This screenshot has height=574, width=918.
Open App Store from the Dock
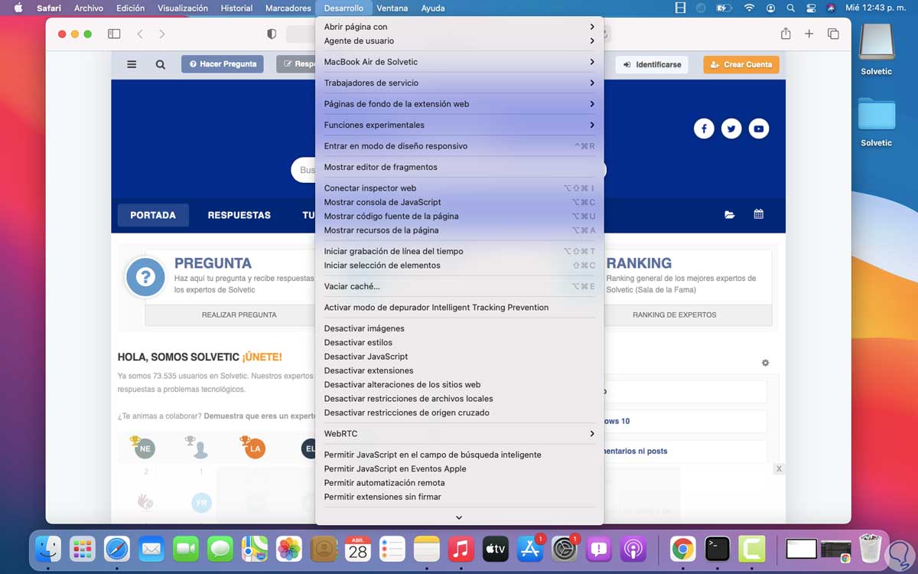(530, 548)
